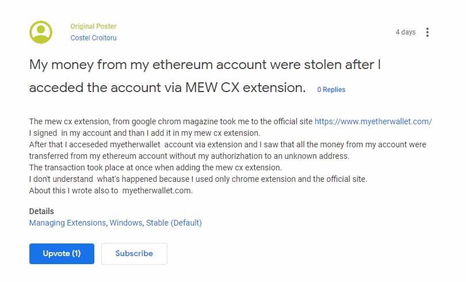Image resolution: width=466 pixels, height=282 pixels.
Task: Click the line 'I signed in my account'
Action: tap(144, 133)
